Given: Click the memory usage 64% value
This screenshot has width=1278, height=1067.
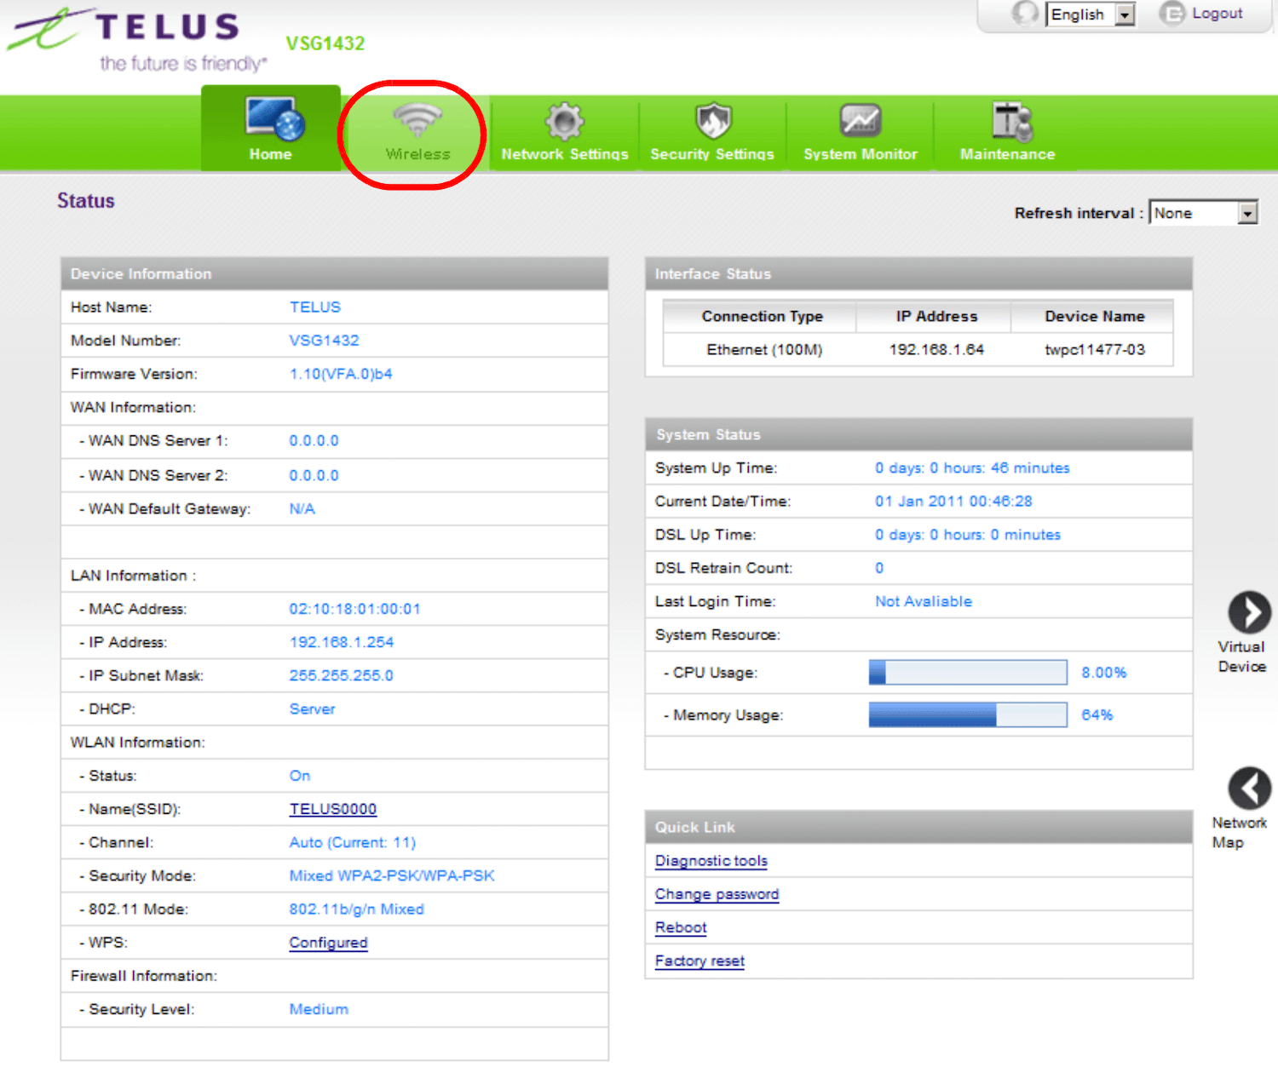Looking at the screenshot, I should pos(1097,715).
